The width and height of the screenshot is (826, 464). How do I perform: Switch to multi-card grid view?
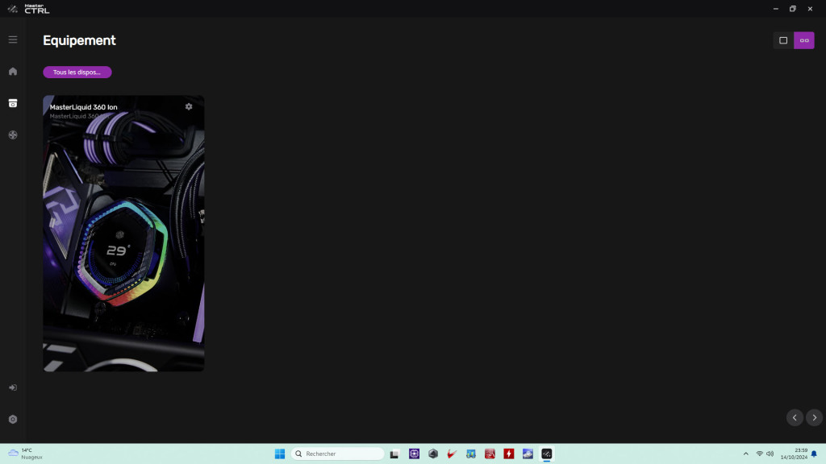804,40
